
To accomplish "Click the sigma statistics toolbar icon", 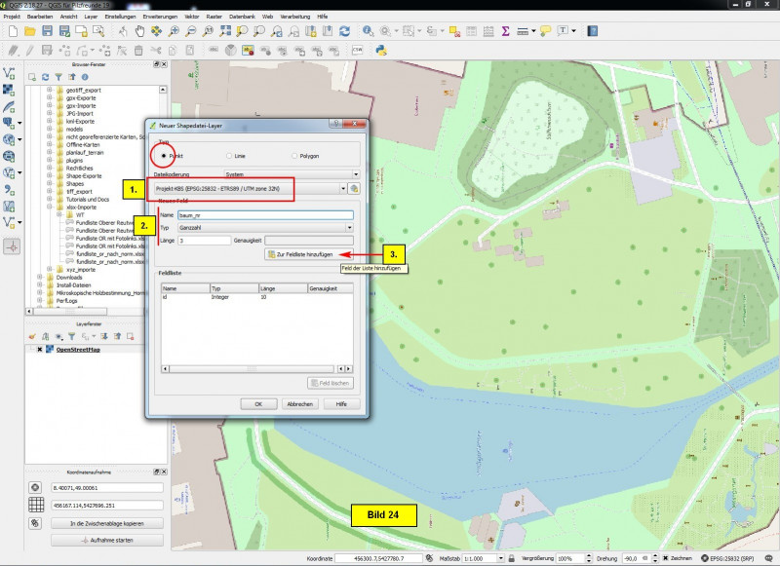I will click(x=505, y=31).
